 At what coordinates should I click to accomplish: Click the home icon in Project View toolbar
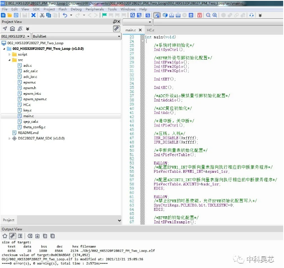click(x=12, y=29)
